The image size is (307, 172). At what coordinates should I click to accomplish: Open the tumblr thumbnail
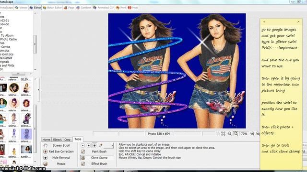(x=26, y=150)
